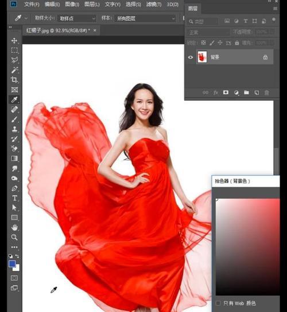
Task: Open the 3D(D) menu
Action: [173, 4]
